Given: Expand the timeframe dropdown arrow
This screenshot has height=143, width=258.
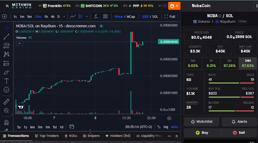Looking at the screenshot, I should click(64, 17).
